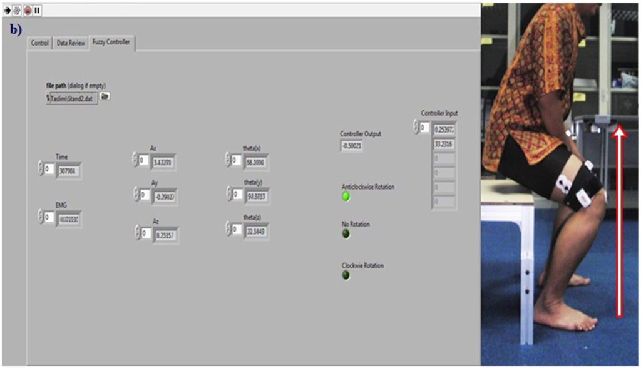
Task: Click the file path input field
Action: tap(73, 98)
